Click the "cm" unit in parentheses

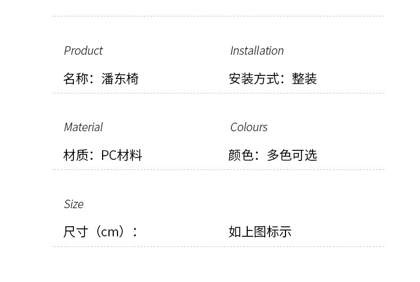click(x=112, y=232)
